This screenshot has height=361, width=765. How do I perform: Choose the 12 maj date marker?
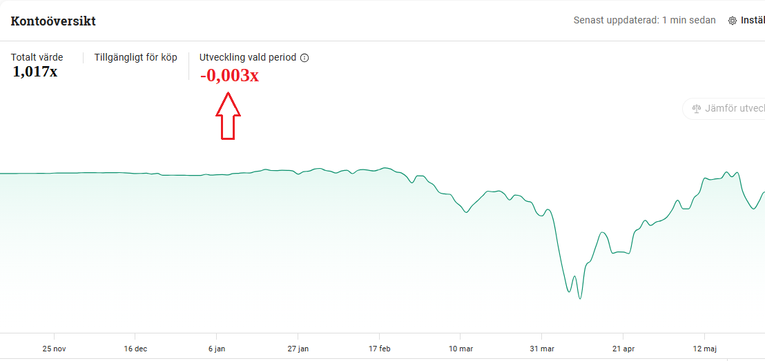click(705, 349)
